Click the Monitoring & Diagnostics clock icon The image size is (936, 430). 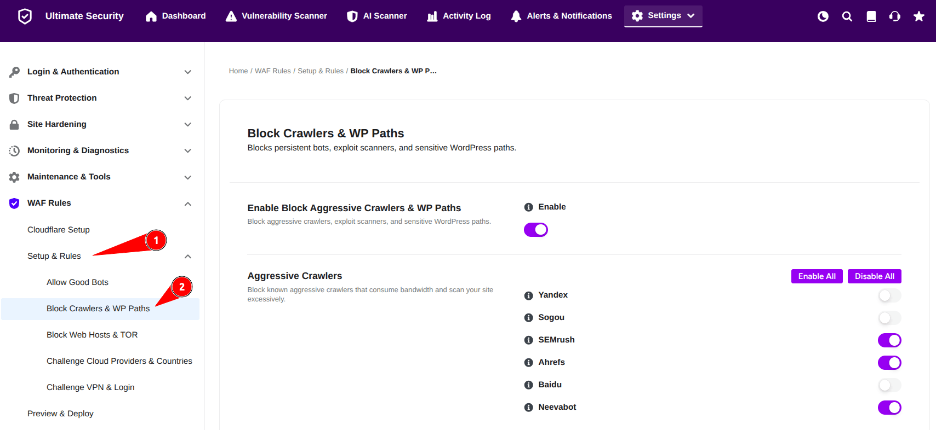(14, 150)
